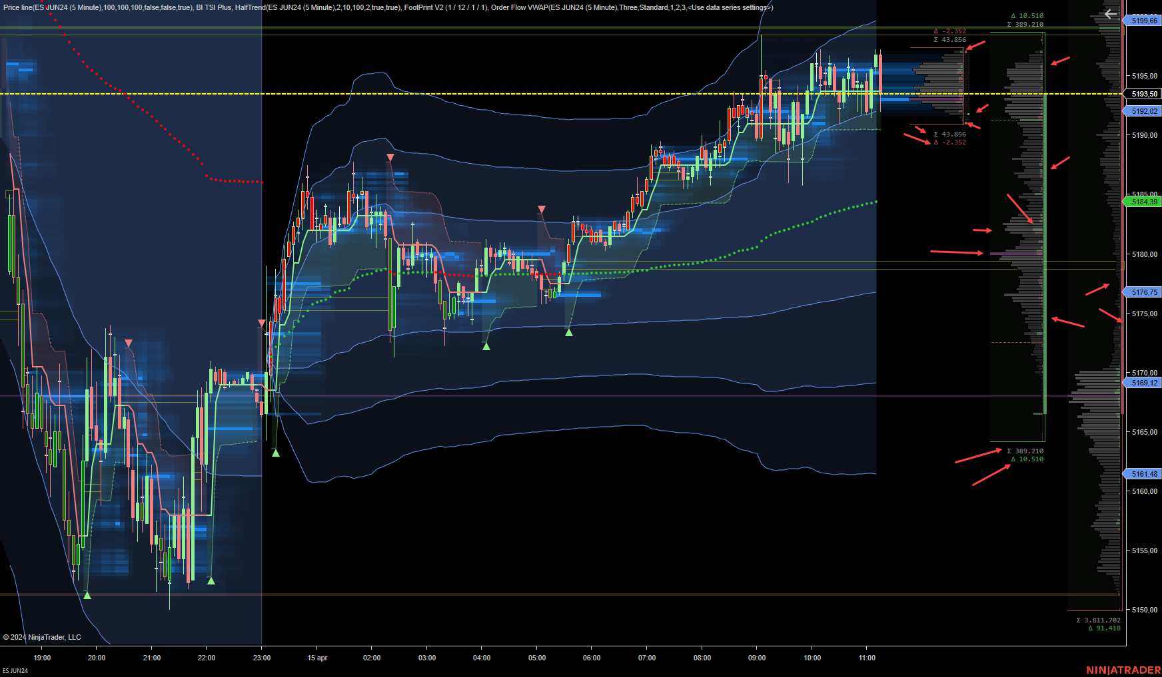Click the 08:00 time axis label
Image resolution: width=1162 pixels, height=677 pixels.
702,658
